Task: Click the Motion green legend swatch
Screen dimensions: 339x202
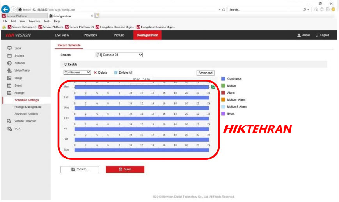Action: (223, 86)
